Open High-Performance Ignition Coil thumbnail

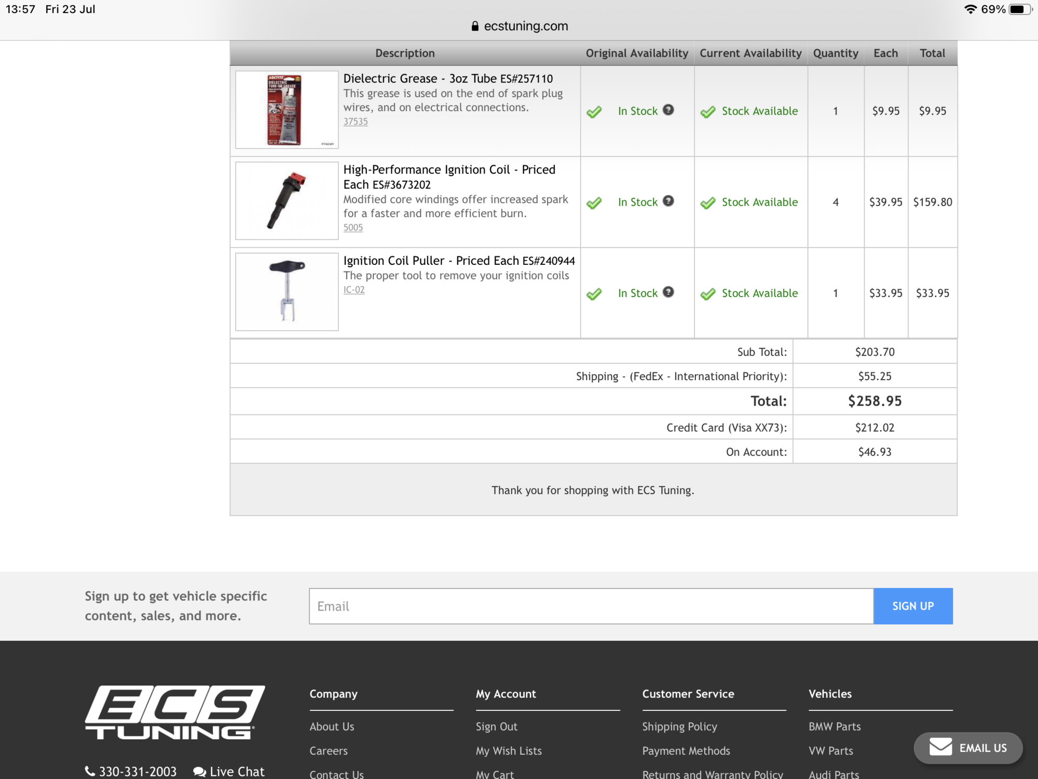click(x=286, y=200)
